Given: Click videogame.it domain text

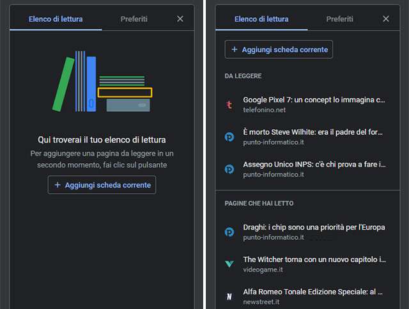Looking at the screenshot, I should point(263,269).
